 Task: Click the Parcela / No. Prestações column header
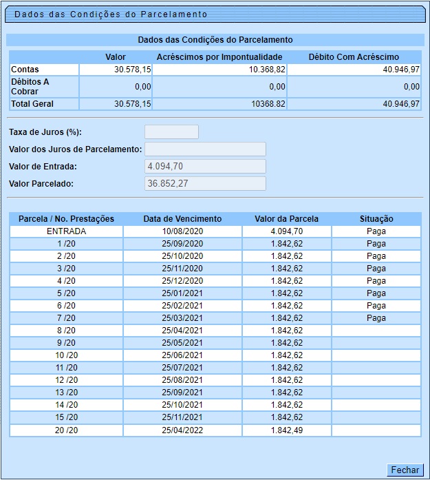point(66,219)
